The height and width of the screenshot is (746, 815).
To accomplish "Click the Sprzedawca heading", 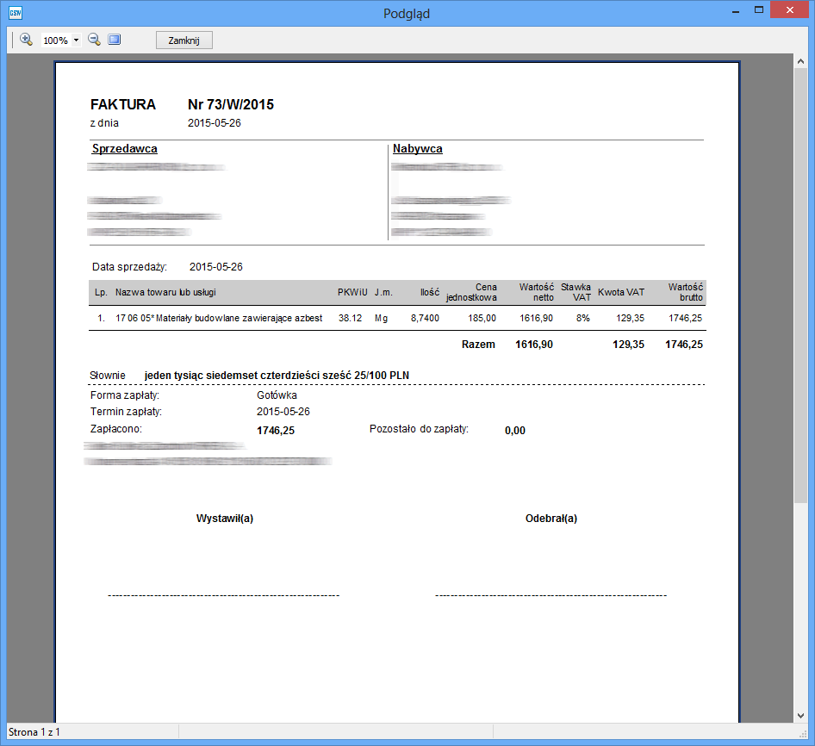I will (x=125, y=149).
